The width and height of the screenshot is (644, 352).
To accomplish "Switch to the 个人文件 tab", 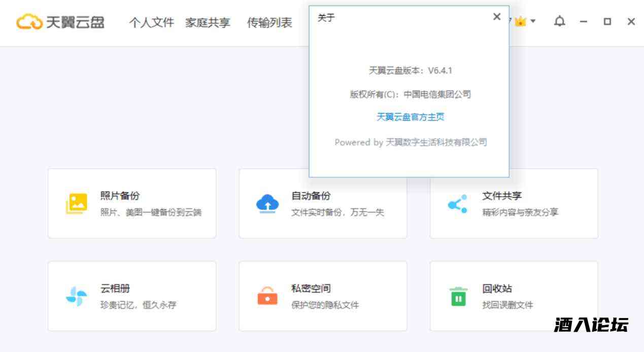I will point(151,22).
